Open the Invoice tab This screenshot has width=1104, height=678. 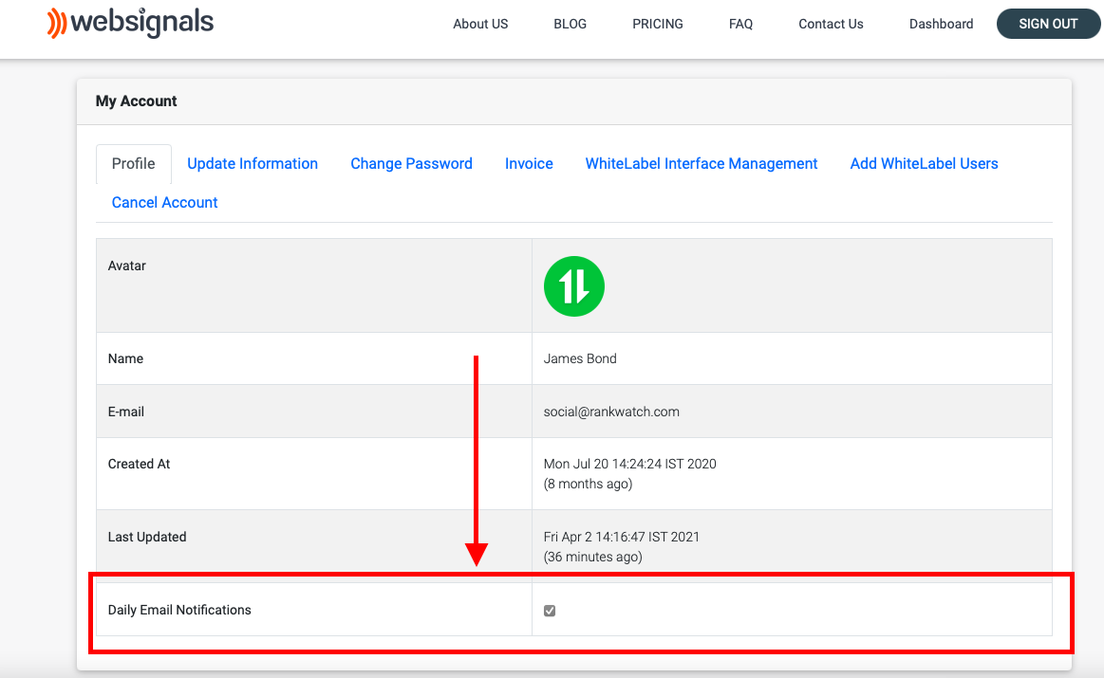click(529, 164)
